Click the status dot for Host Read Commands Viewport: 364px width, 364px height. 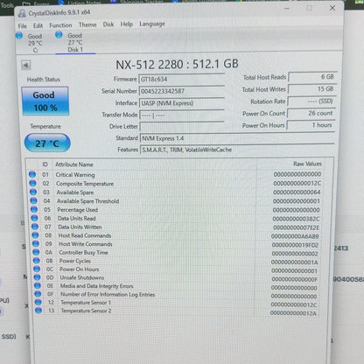[36, 235]
